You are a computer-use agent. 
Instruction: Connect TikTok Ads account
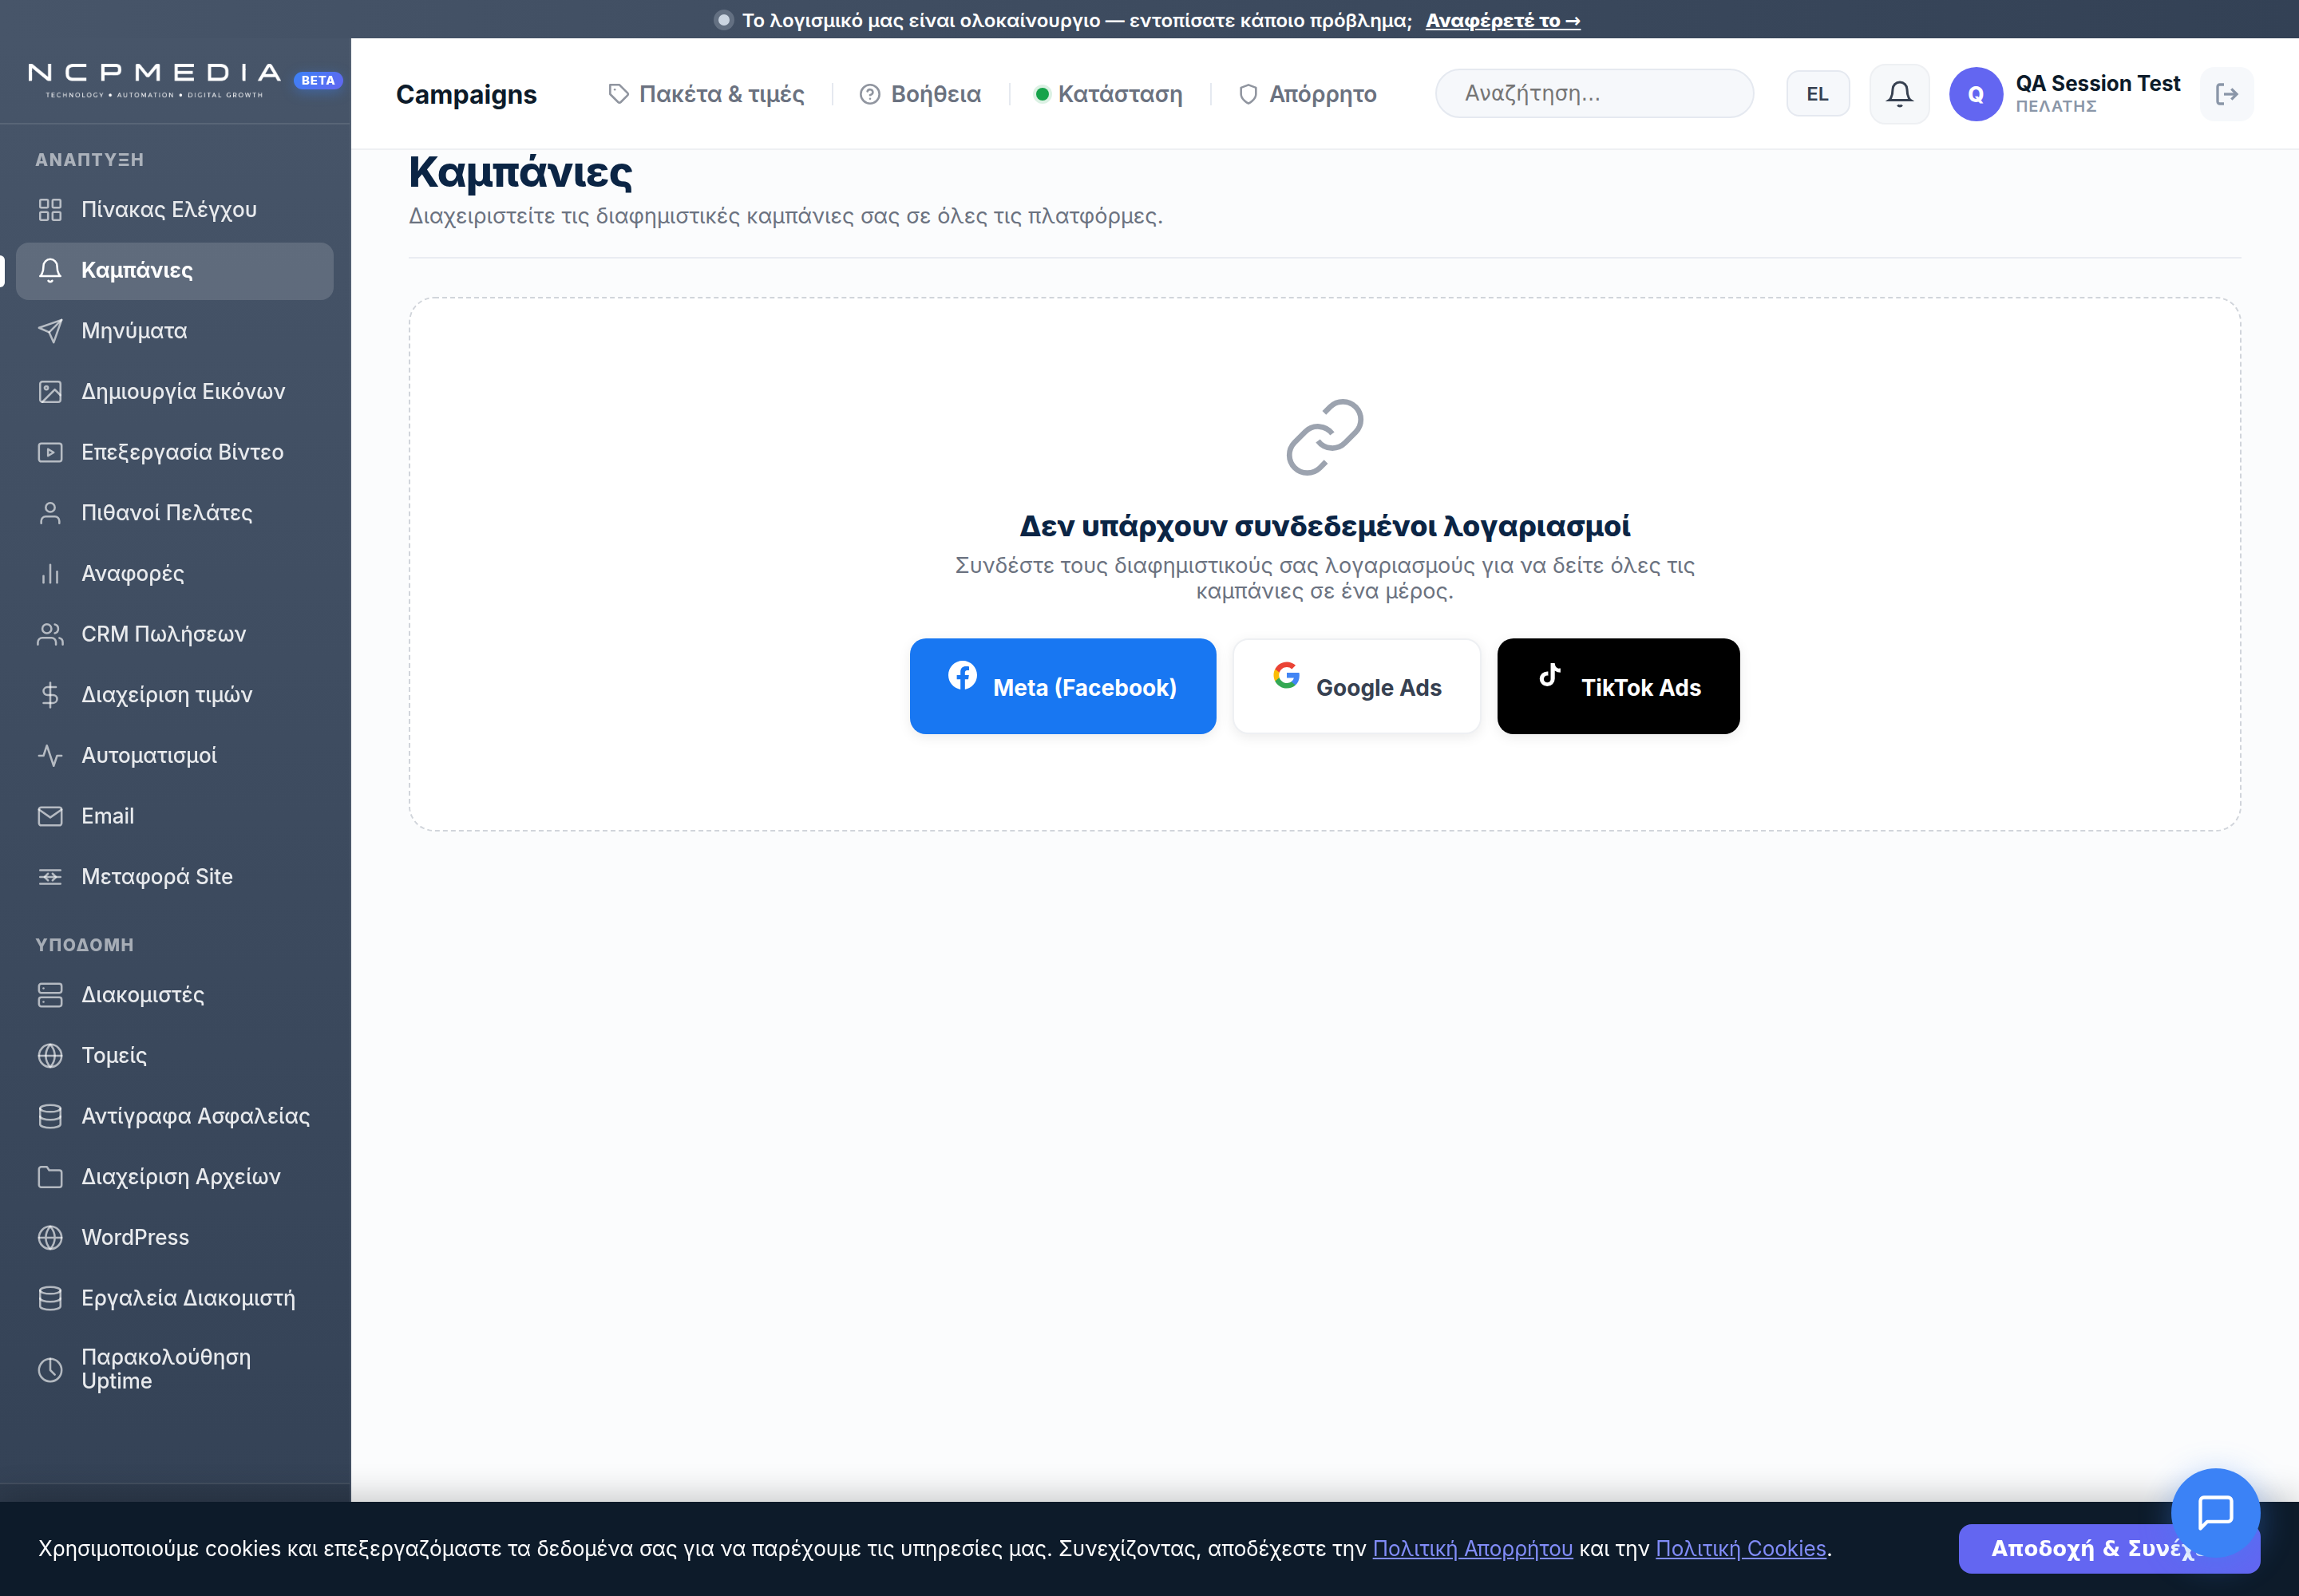coord(1618,686)
